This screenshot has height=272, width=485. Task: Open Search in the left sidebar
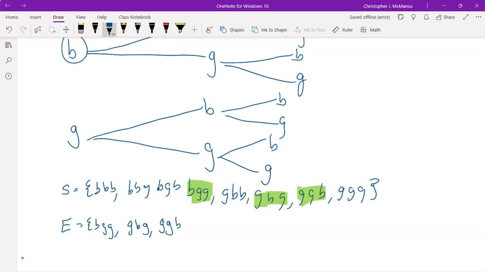(x=9, y=60)
